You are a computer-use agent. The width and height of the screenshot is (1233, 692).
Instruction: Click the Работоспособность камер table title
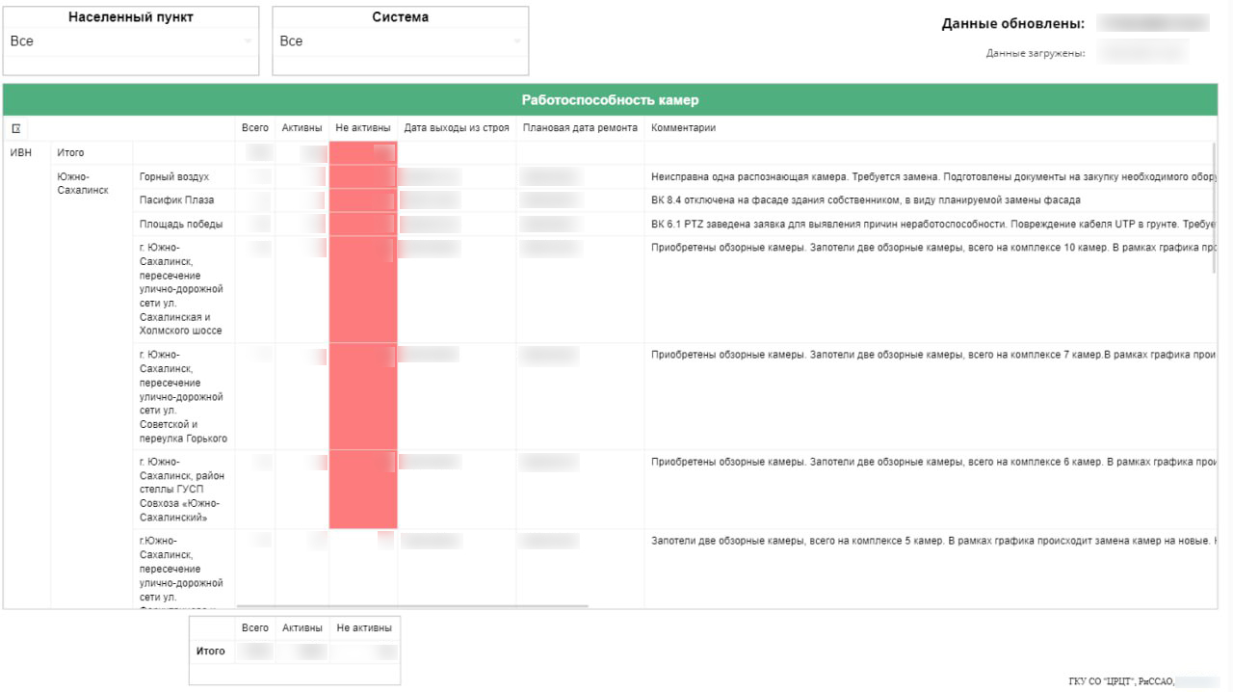[611, 100]
